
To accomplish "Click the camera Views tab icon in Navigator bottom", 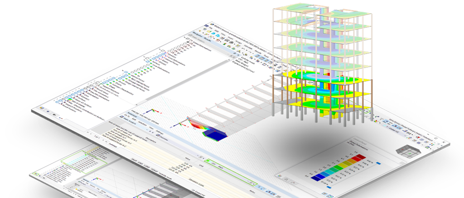I will point(55,115).
